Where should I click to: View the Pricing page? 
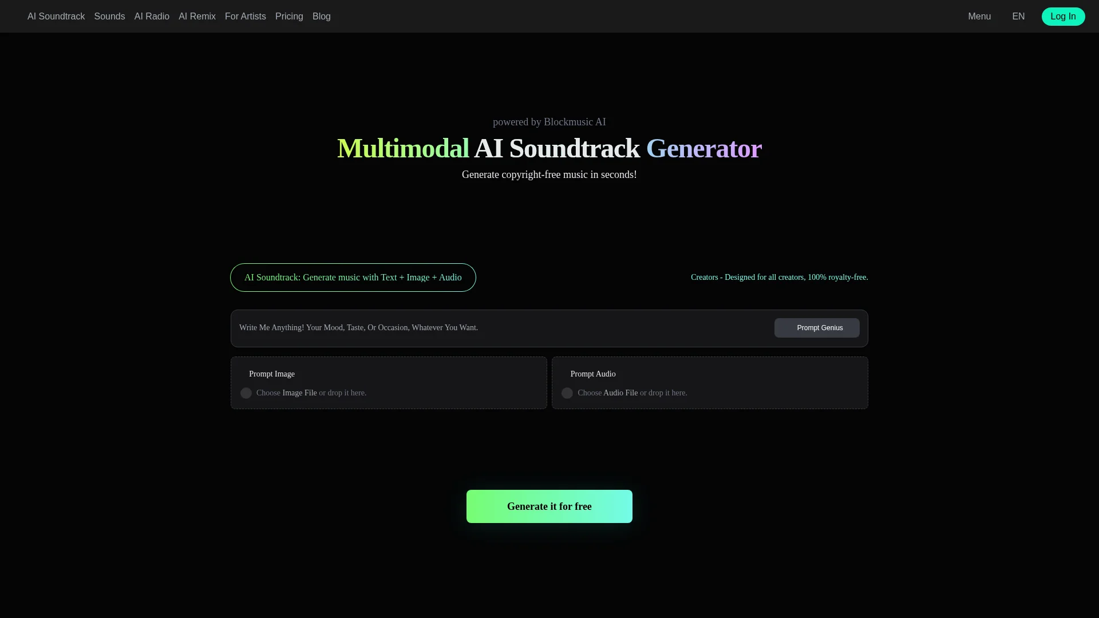coord(289,17)
